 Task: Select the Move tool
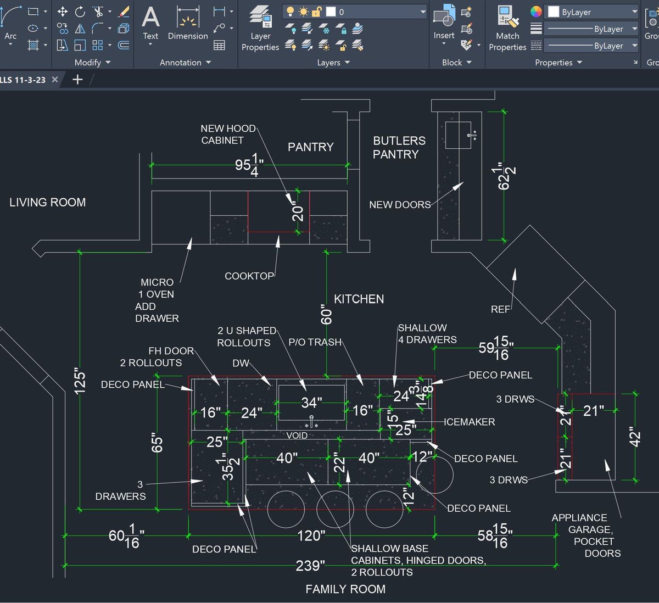[64, 12]
